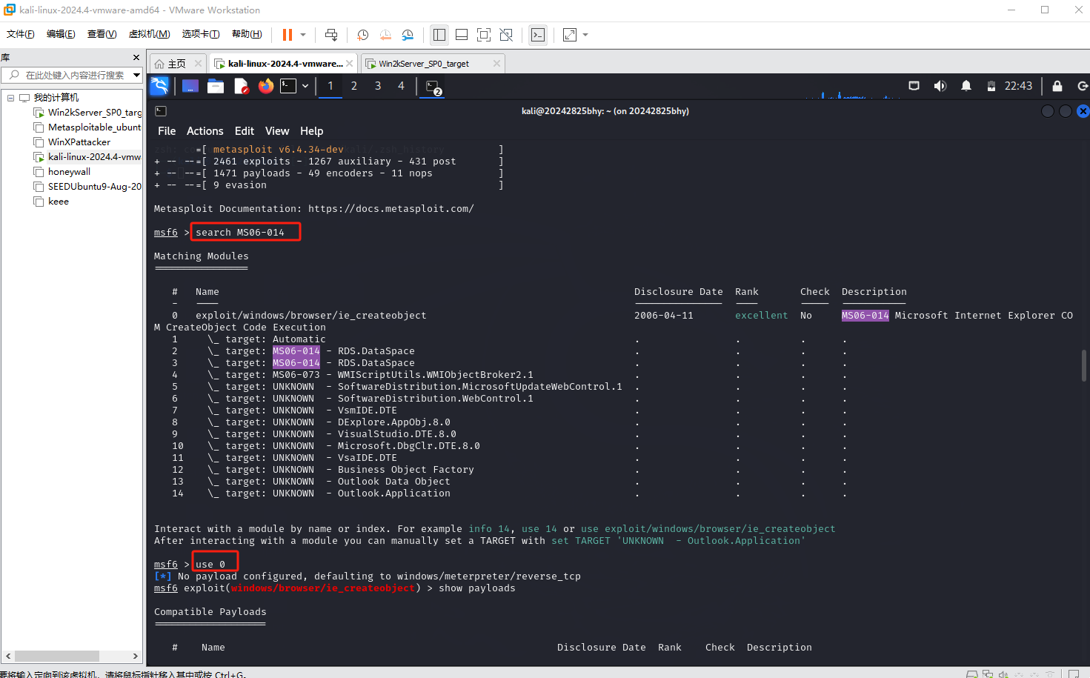Open the 选项卡(T) menu
This screenshot has height=678, width=1090.
tap(201, 34)
